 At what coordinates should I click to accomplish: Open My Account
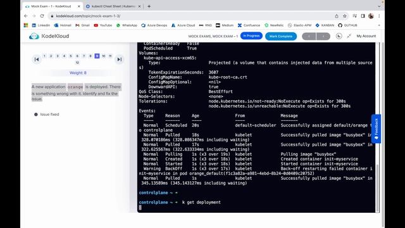pyautogui.click(x=366, y=36)
